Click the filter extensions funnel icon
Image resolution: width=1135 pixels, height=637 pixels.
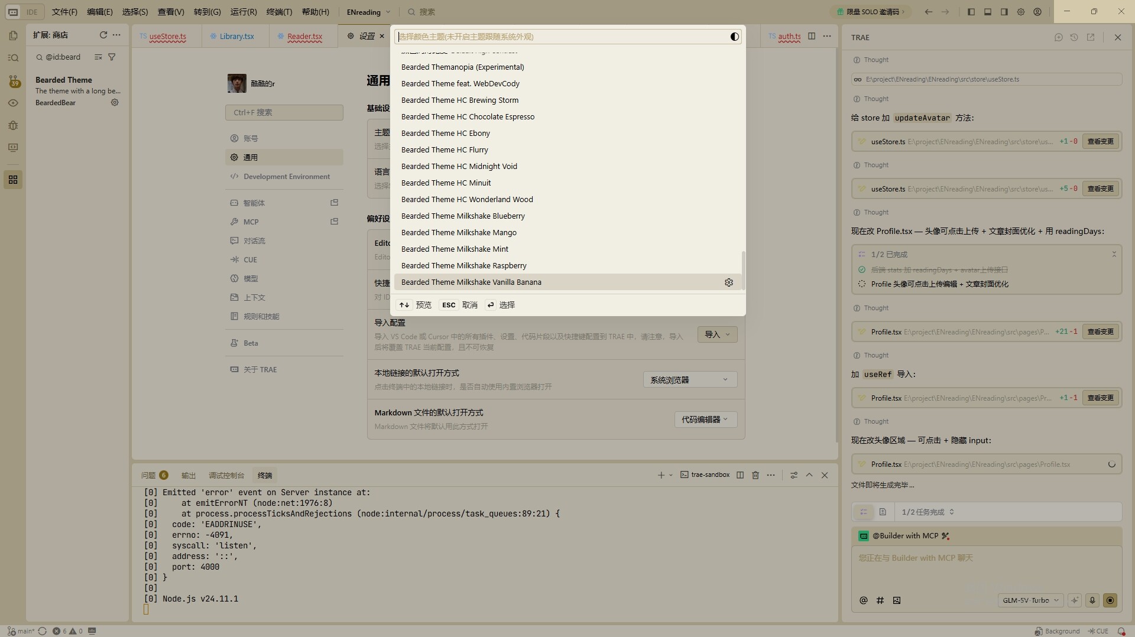click(x=112, y=57)
